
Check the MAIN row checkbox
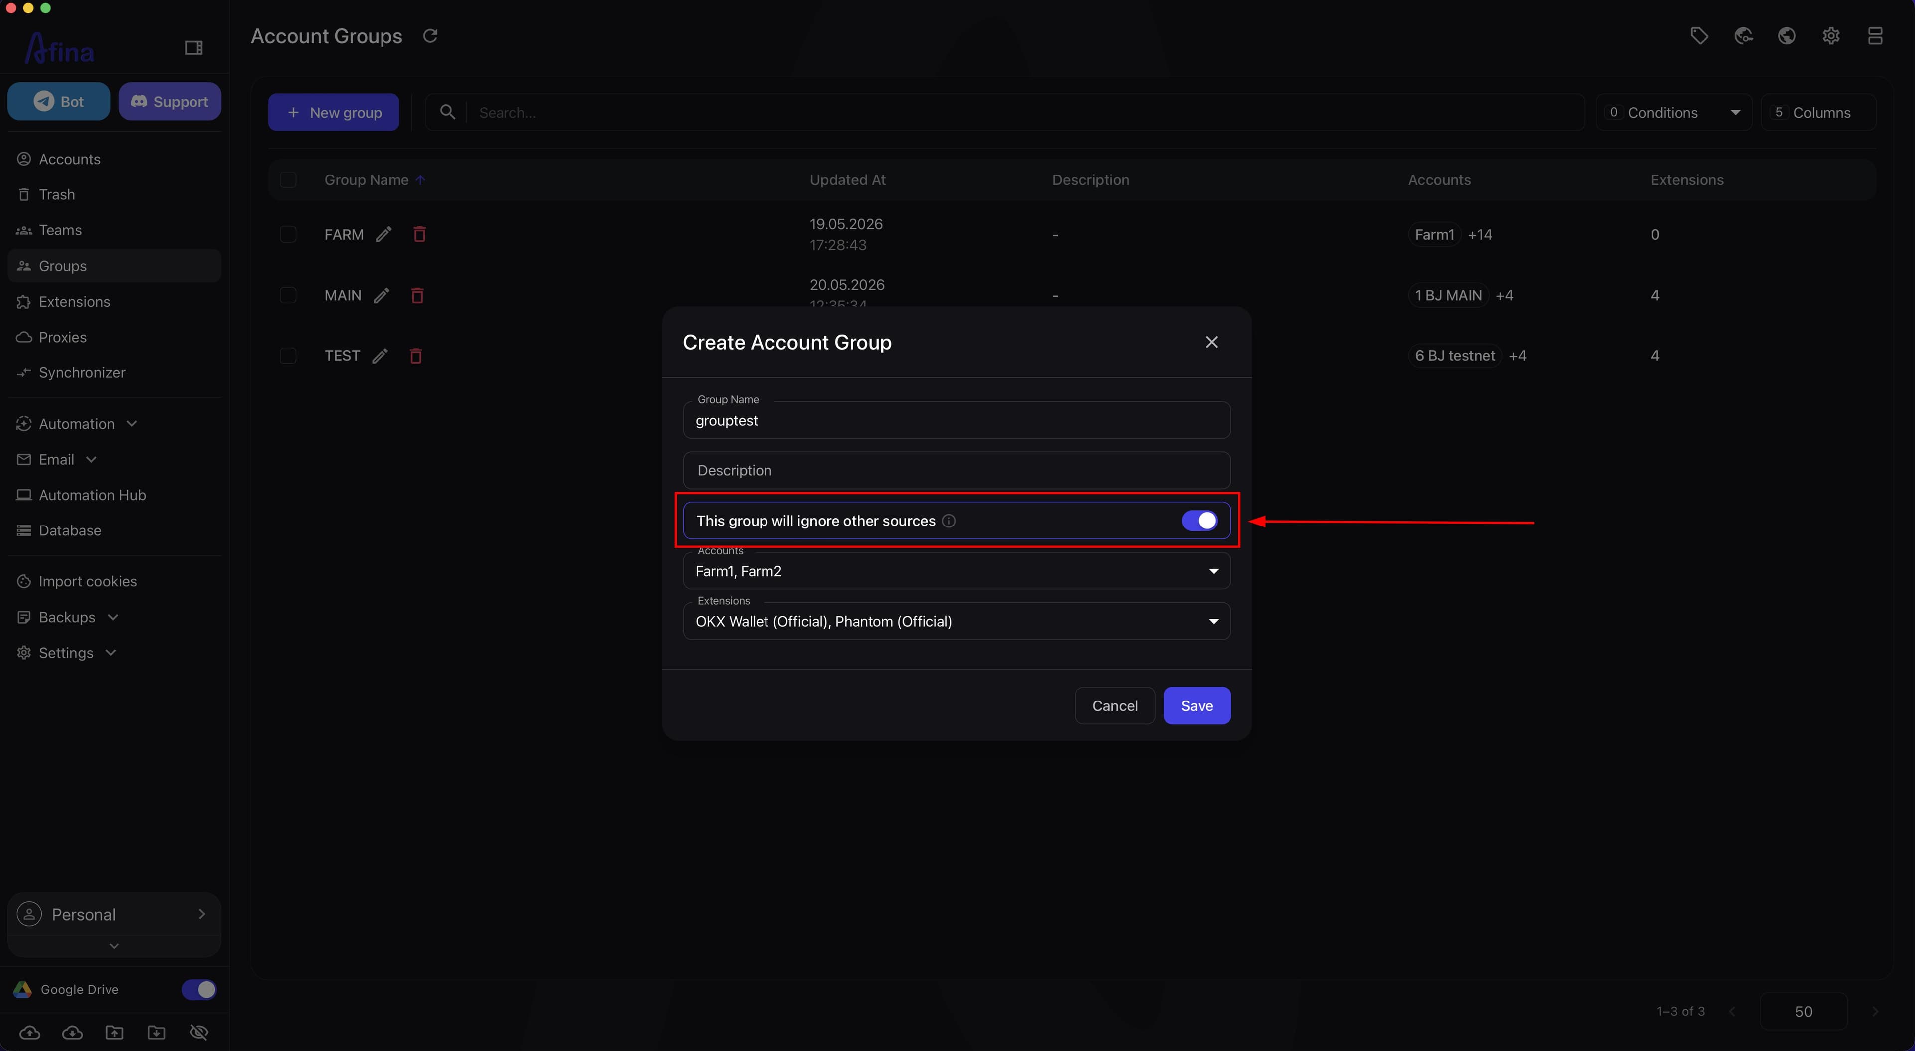(288, 295)
